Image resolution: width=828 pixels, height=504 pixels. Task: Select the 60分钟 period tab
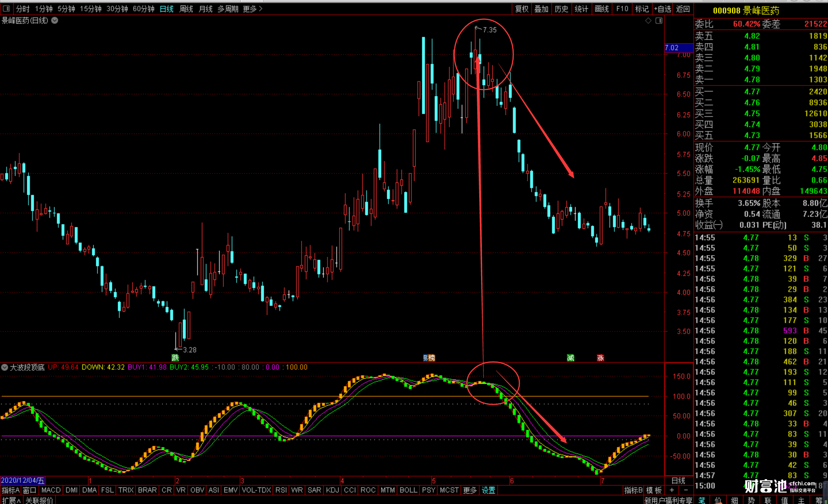click(x=143, y=8)
